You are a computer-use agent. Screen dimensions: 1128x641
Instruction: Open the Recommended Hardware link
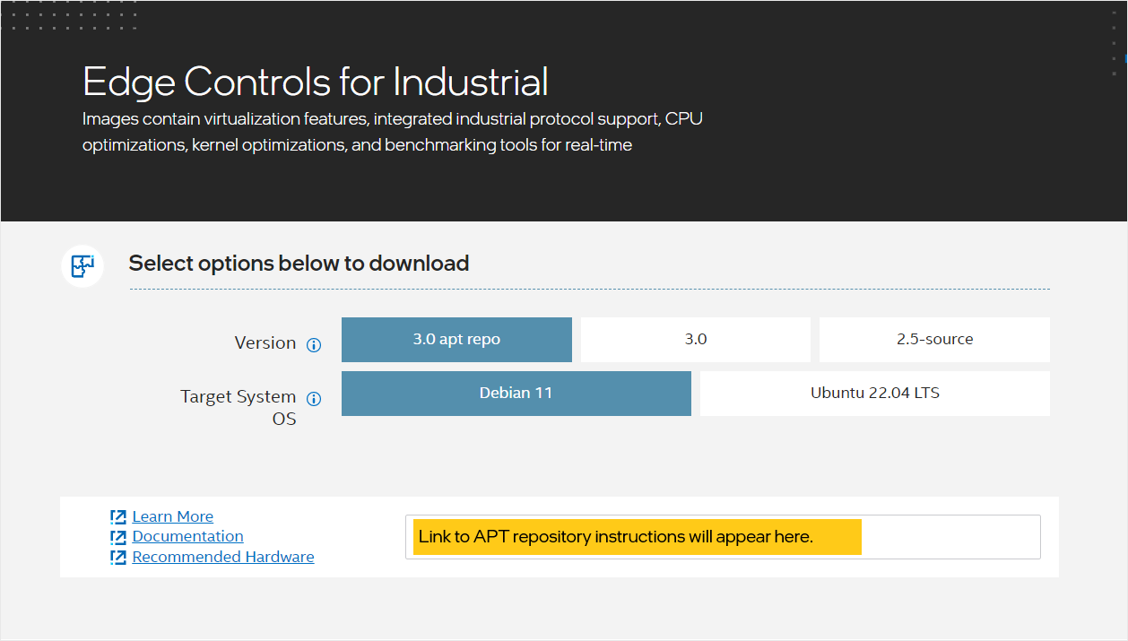[223, 557]
